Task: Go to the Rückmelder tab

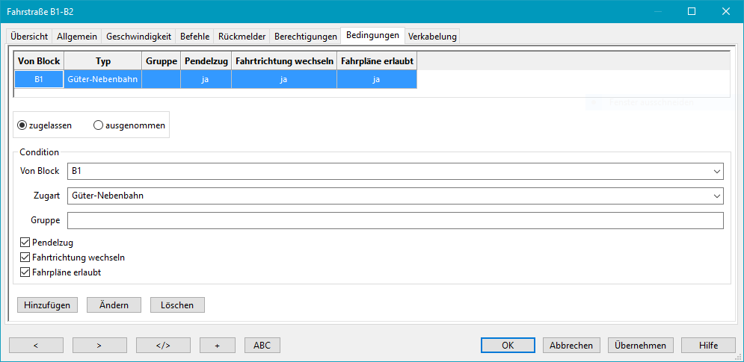Action: (x=242, y=37)
